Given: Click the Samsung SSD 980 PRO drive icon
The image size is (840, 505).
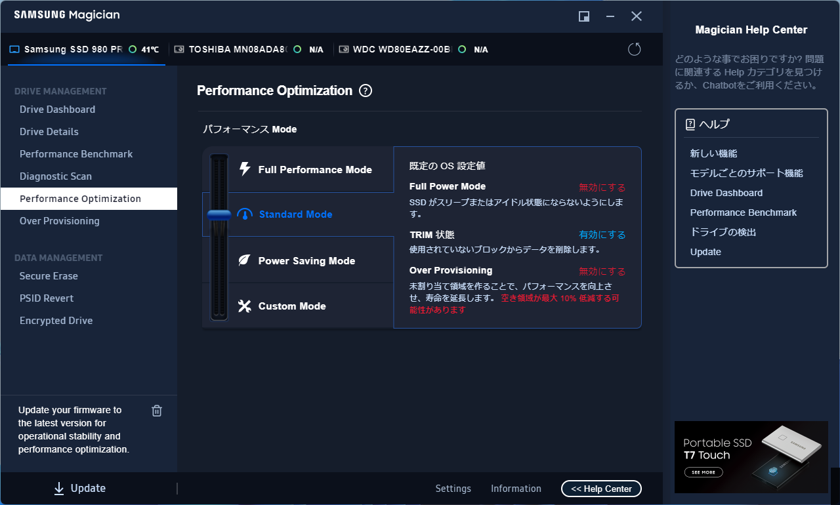Looking at the screenshot, I should pos(14,49).
